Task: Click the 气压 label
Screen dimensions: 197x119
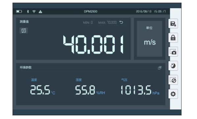Action: 124,80
